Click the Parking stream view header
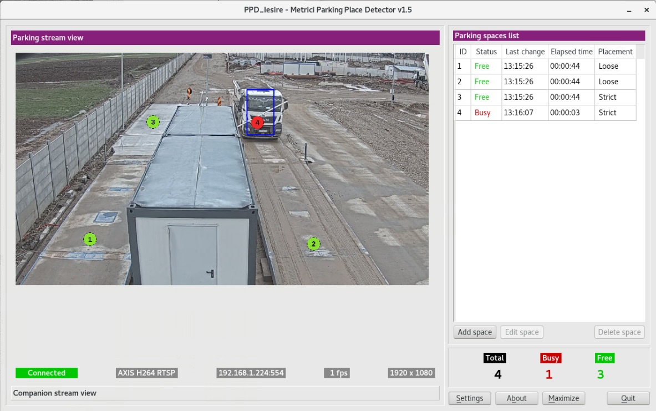656x411 pixels. [225, 38]
